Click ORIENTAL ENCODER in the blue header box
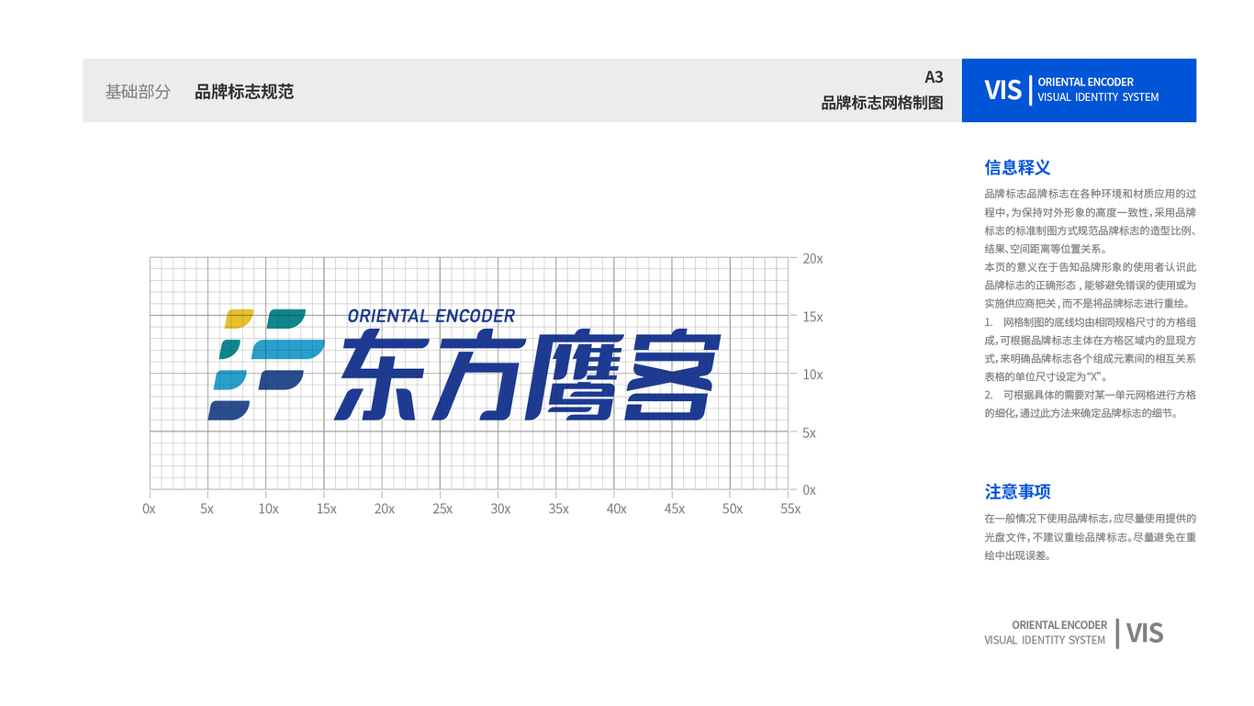 coord(1086,82)
